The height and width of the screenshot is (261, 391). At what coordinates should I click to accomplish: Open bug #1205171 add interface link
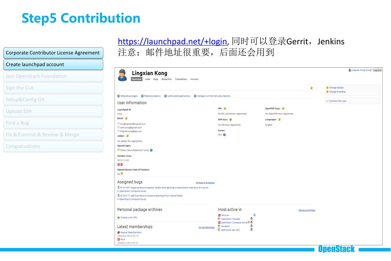[x=151, y=196]
